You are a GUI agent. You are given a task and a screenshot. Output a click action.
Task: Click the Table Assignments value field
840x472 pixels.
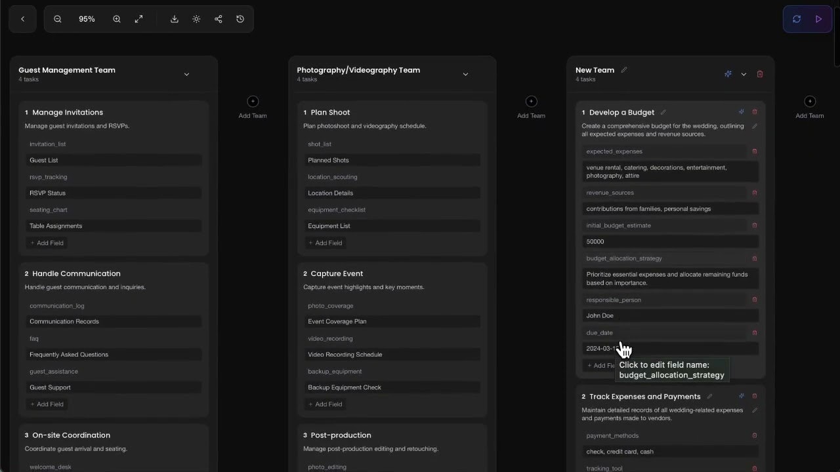click(x=114, y=226)
